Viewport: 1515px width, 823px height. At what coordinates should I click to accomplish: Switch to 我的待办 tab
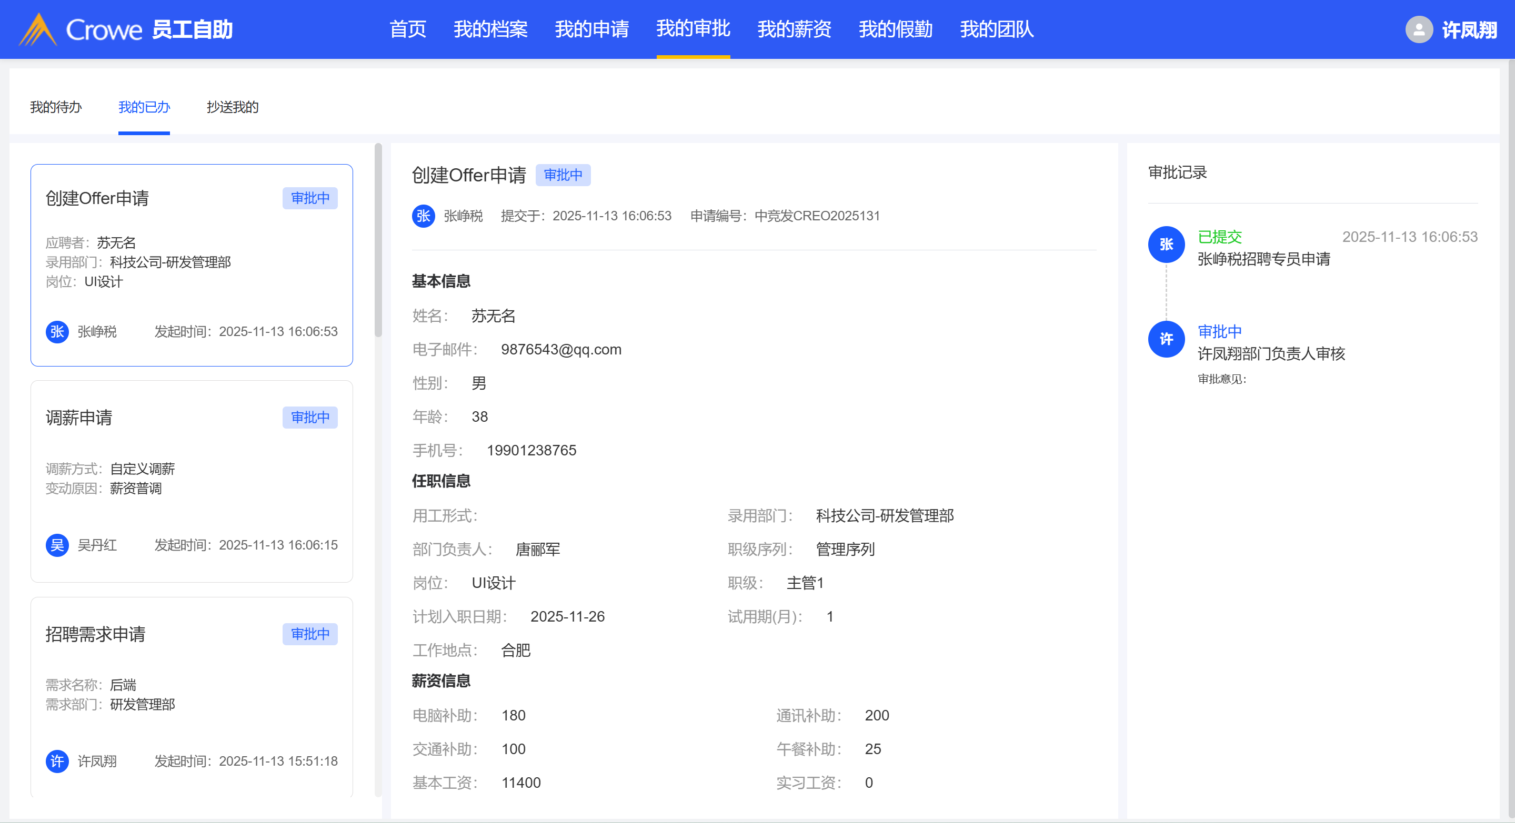coord(56,107)
